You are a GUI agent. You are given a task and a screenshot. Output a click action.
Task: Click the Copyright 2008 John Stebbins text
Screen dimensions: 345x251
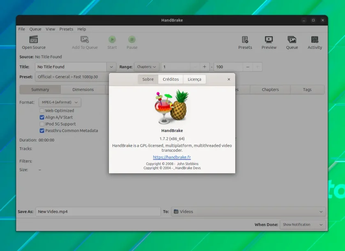tap(172, 164)
